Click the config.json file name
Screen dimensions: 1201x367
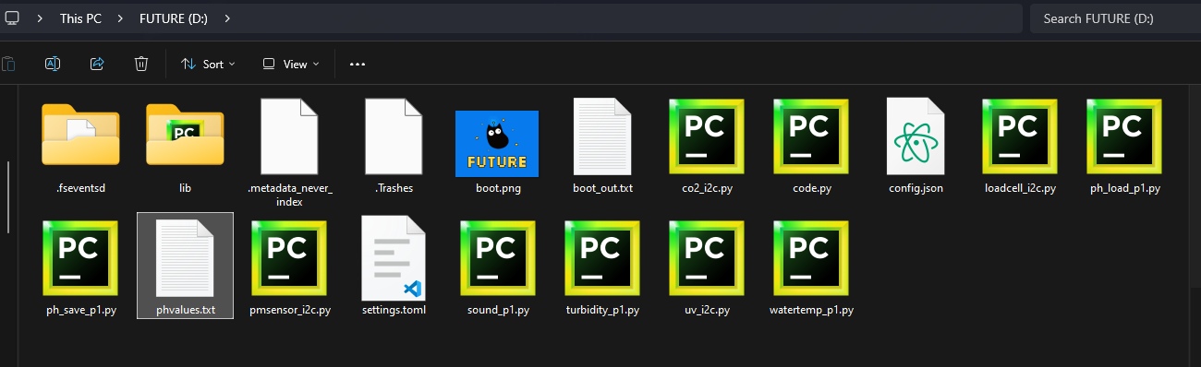[x=916, y=188]
